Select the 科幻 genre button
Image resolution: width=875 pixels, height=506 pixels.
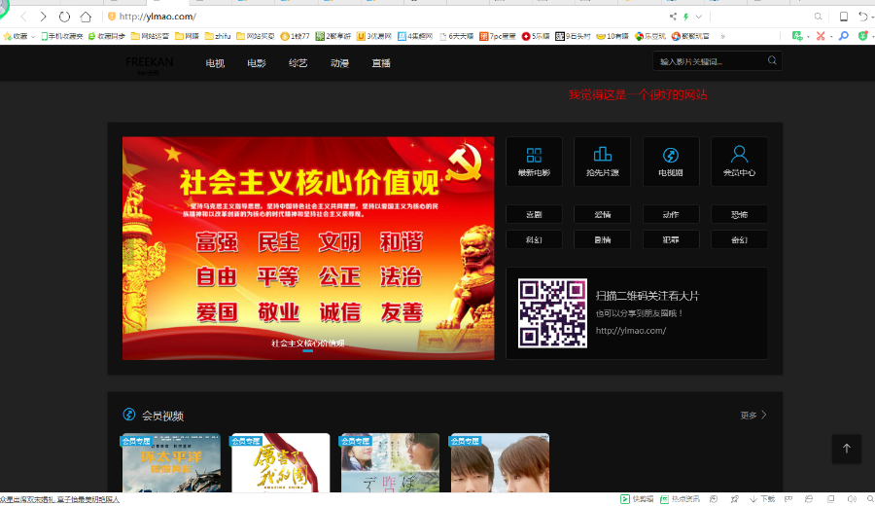pyautogui.click(x=534, y=239)
